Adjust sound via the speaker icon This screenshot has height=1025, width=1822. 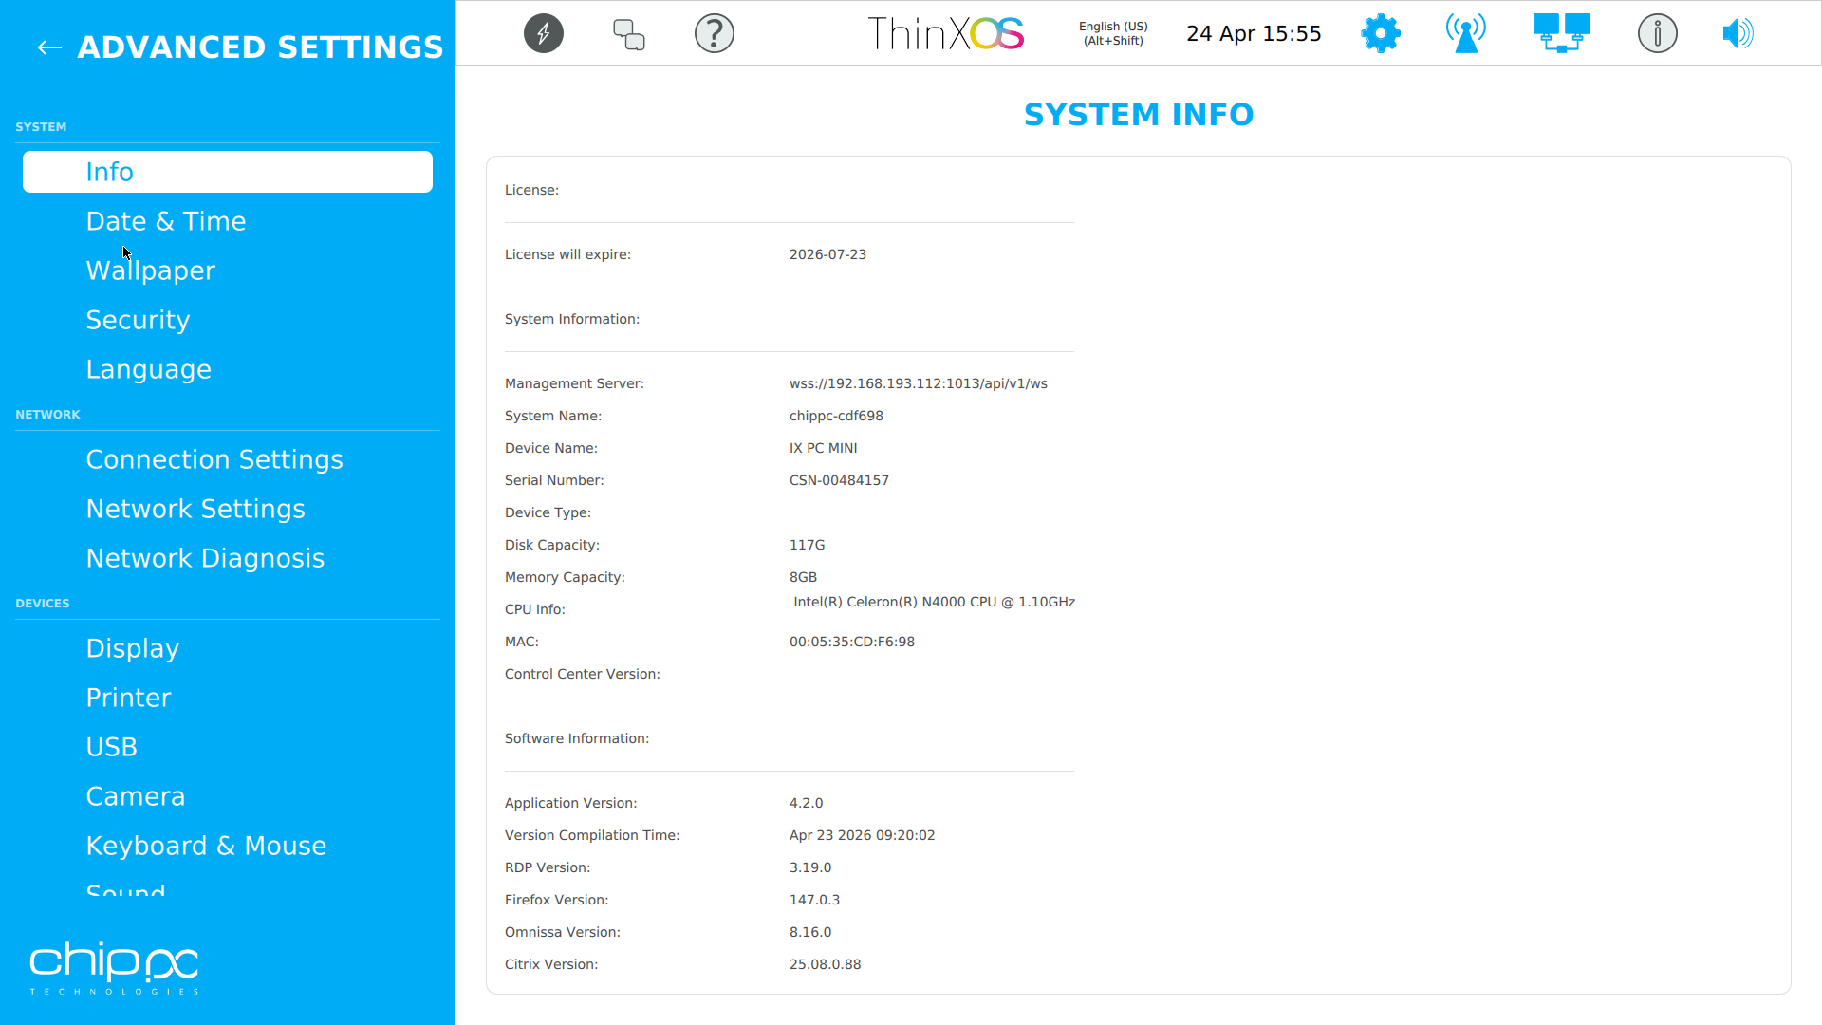coord(1738,33)
